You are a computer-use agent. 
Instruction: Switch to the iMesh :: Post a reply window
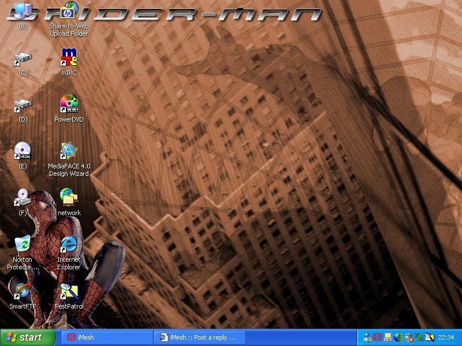pos(199,337)
